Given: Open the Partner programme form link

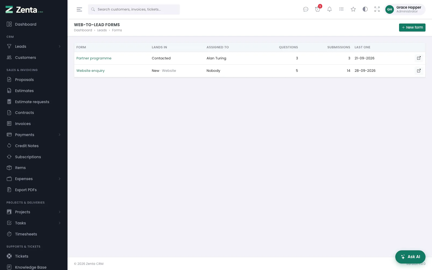Looking at the screenshot, I should pos(94,58).
